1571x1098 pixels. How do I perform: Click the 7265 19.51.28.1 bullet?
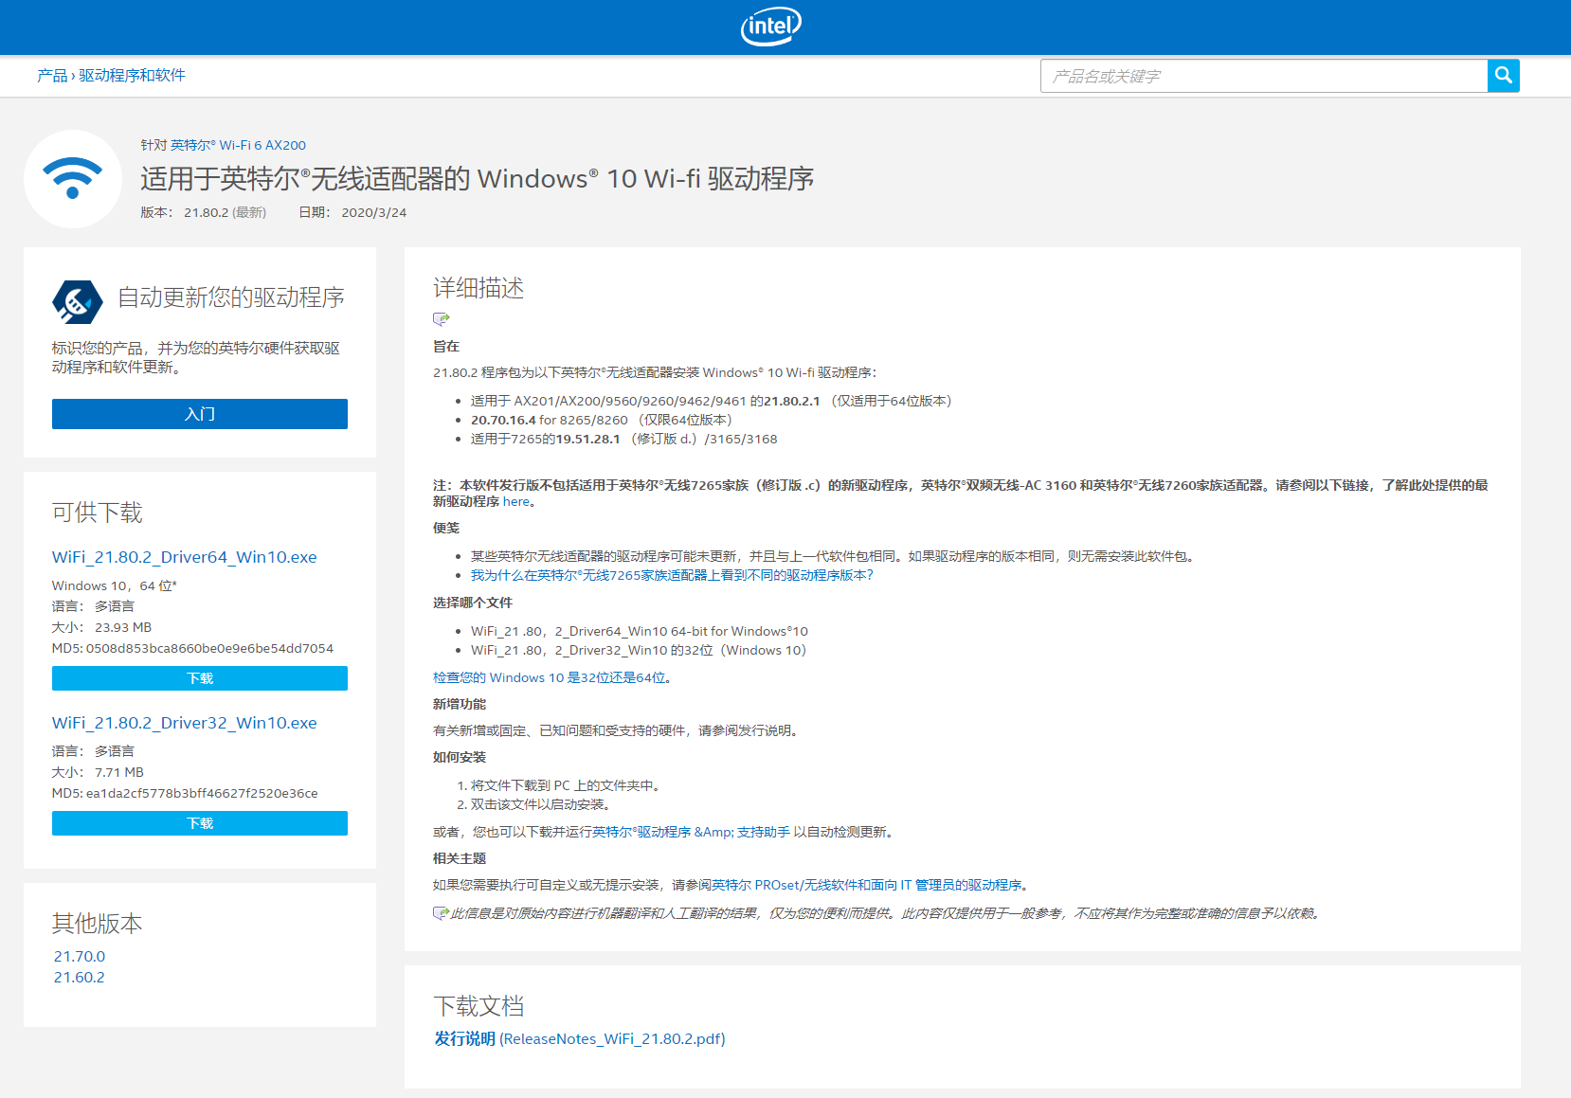(624, 439)
